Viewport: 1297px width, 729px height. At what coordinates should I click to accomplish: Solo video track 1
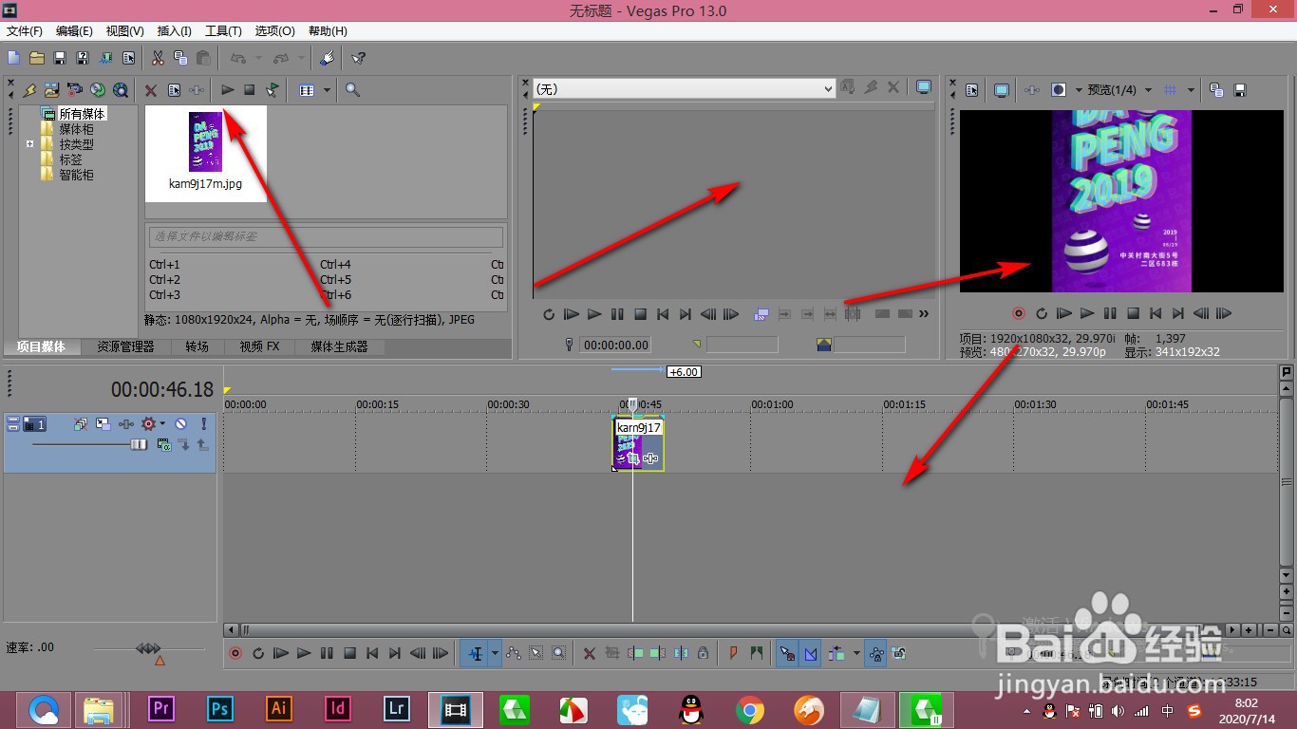[x=203, y=424]
